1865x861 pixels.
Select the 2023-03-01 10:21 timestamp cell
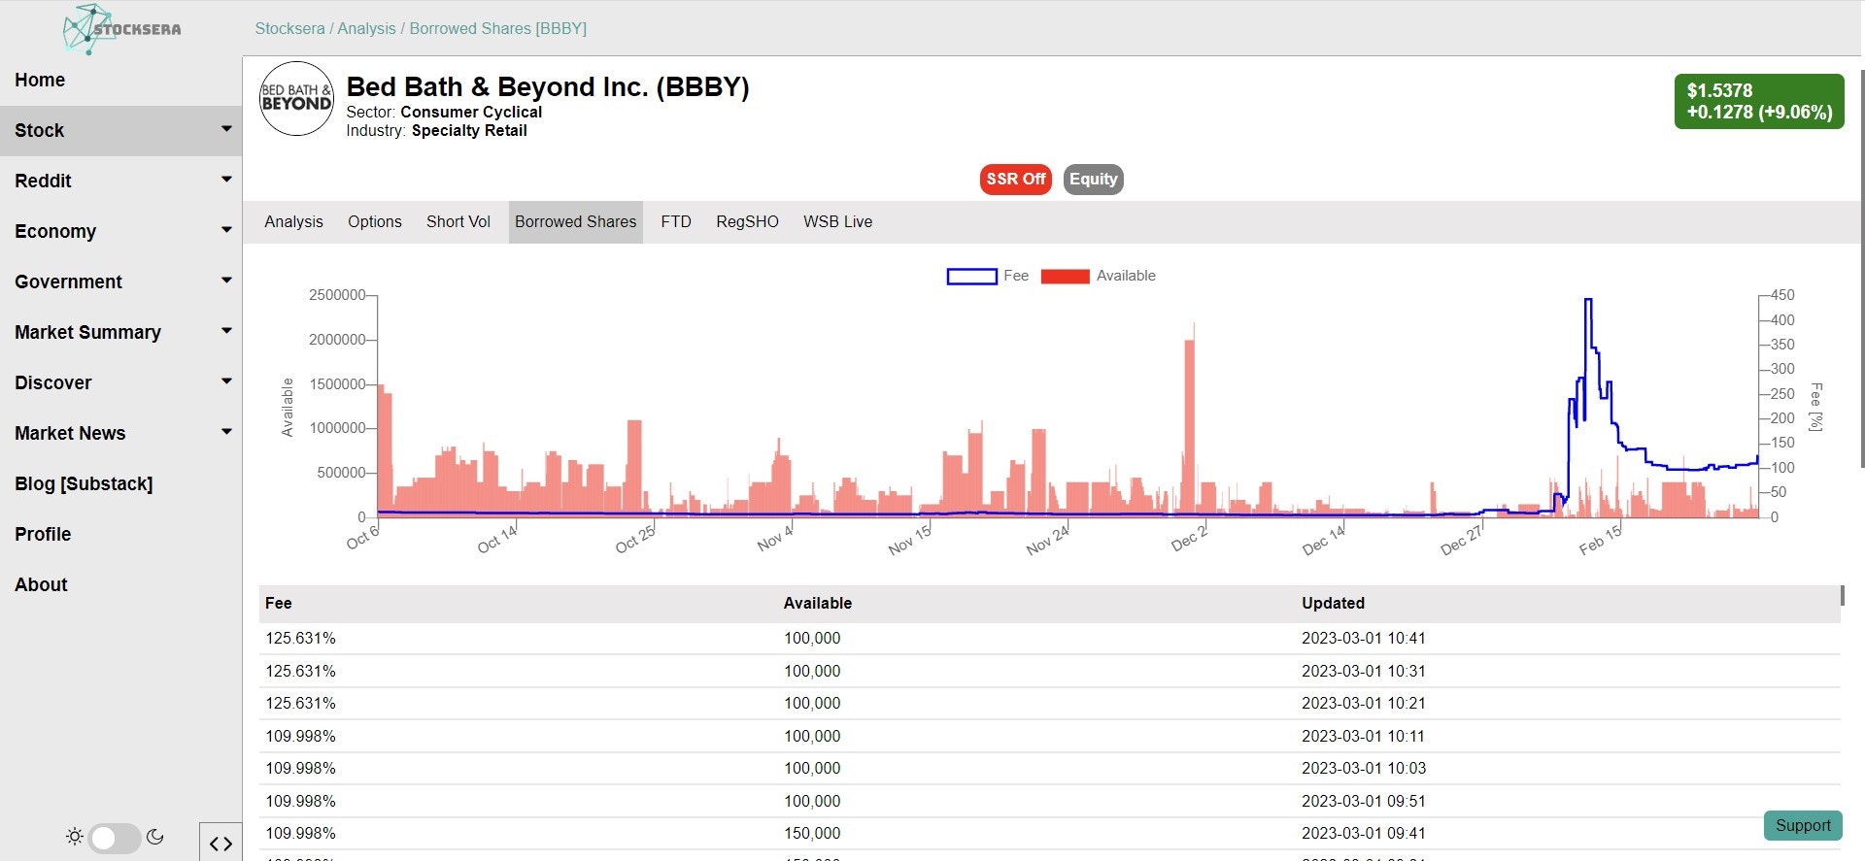point(1364,703)
